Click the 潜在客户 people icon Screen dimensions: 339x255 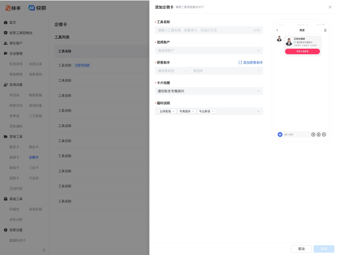click(6, 43)
